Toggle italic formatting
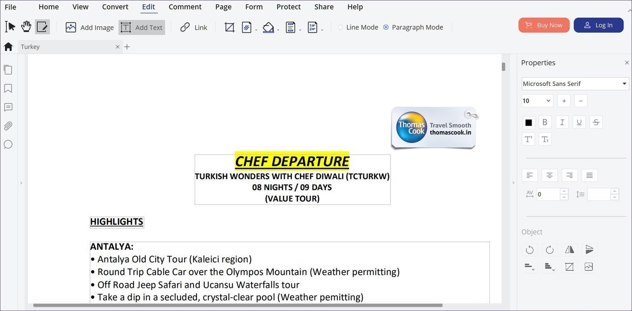Image resolution: width=632 pixels, height=311 pixels. pyautogui.click(x=562, y=122)
